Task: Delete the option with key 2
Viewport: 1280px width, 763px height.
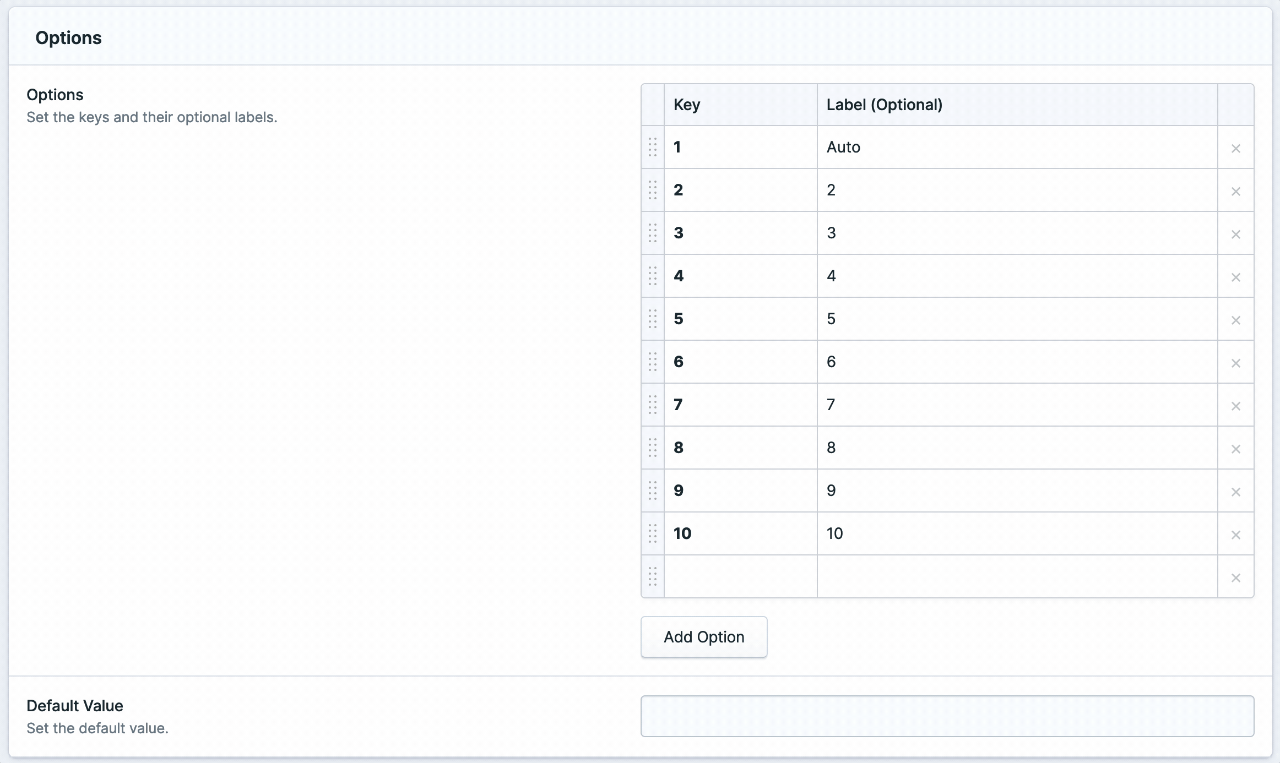Action: click(1235, 191)
